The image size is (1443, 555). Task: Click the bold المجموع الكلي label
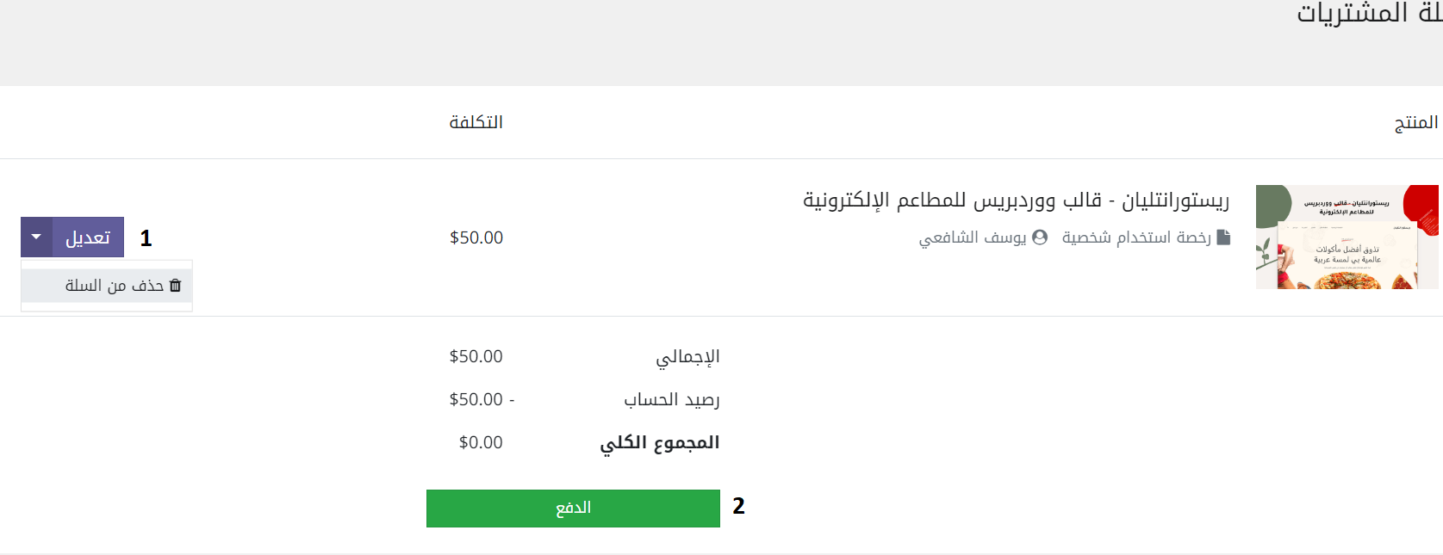pyautogui.click(x=660, y=443)
